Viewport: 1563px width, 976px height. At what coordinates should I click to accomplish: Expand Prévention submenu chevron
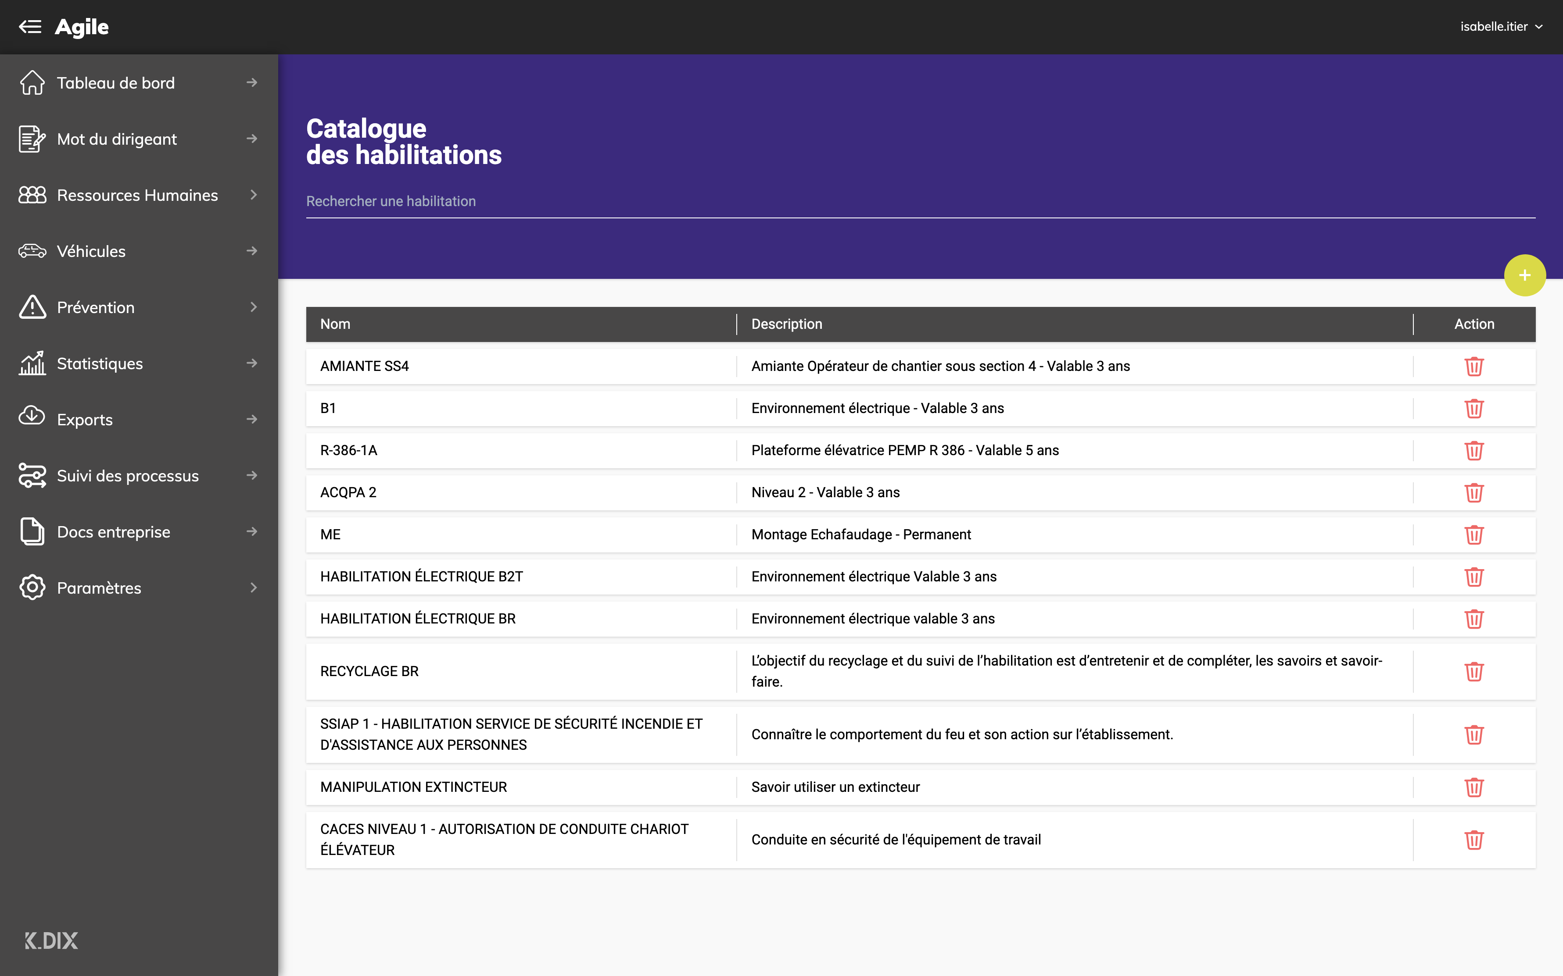tap(253, 307)
